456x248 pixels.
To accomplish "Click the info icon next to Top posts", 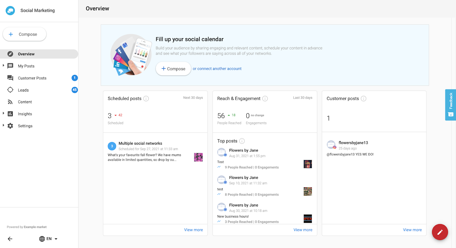I will pyautogui.click(x=242, y=141).
